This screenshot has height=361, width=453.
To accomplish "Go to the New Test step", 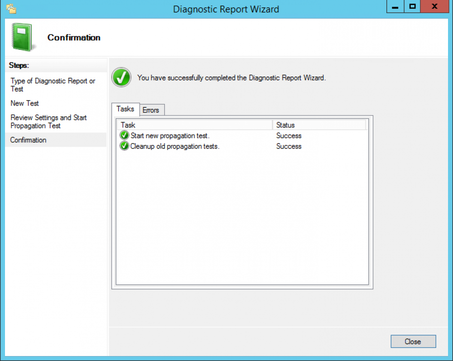I will coord(25,103).
